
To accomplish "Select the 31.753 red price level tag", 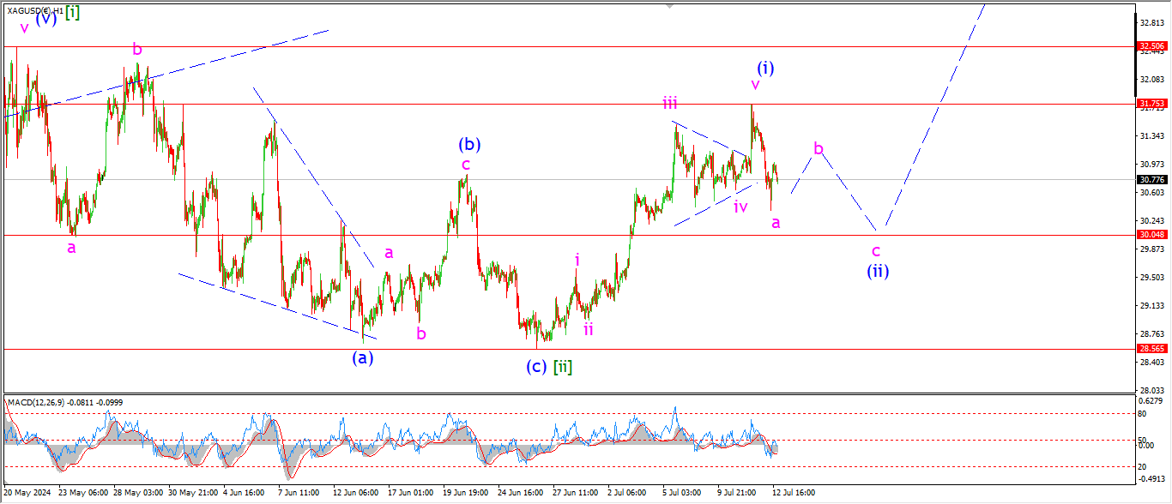I will click(1151, 104).
